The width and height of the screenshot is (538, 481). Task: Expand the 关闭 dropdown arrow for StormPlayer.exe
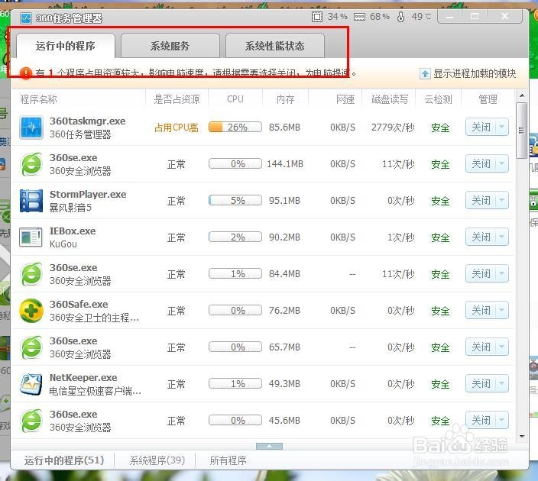click(x=502, y=200)
